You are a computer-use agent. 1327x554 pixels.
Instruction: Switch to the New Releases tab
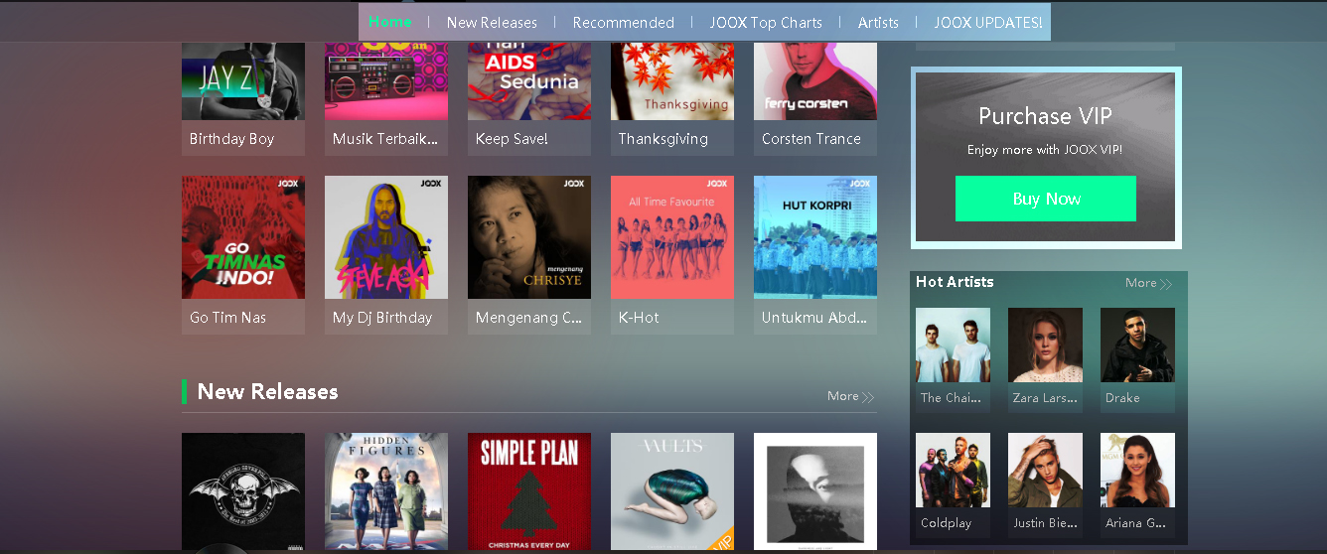click(x=492, y=22)
